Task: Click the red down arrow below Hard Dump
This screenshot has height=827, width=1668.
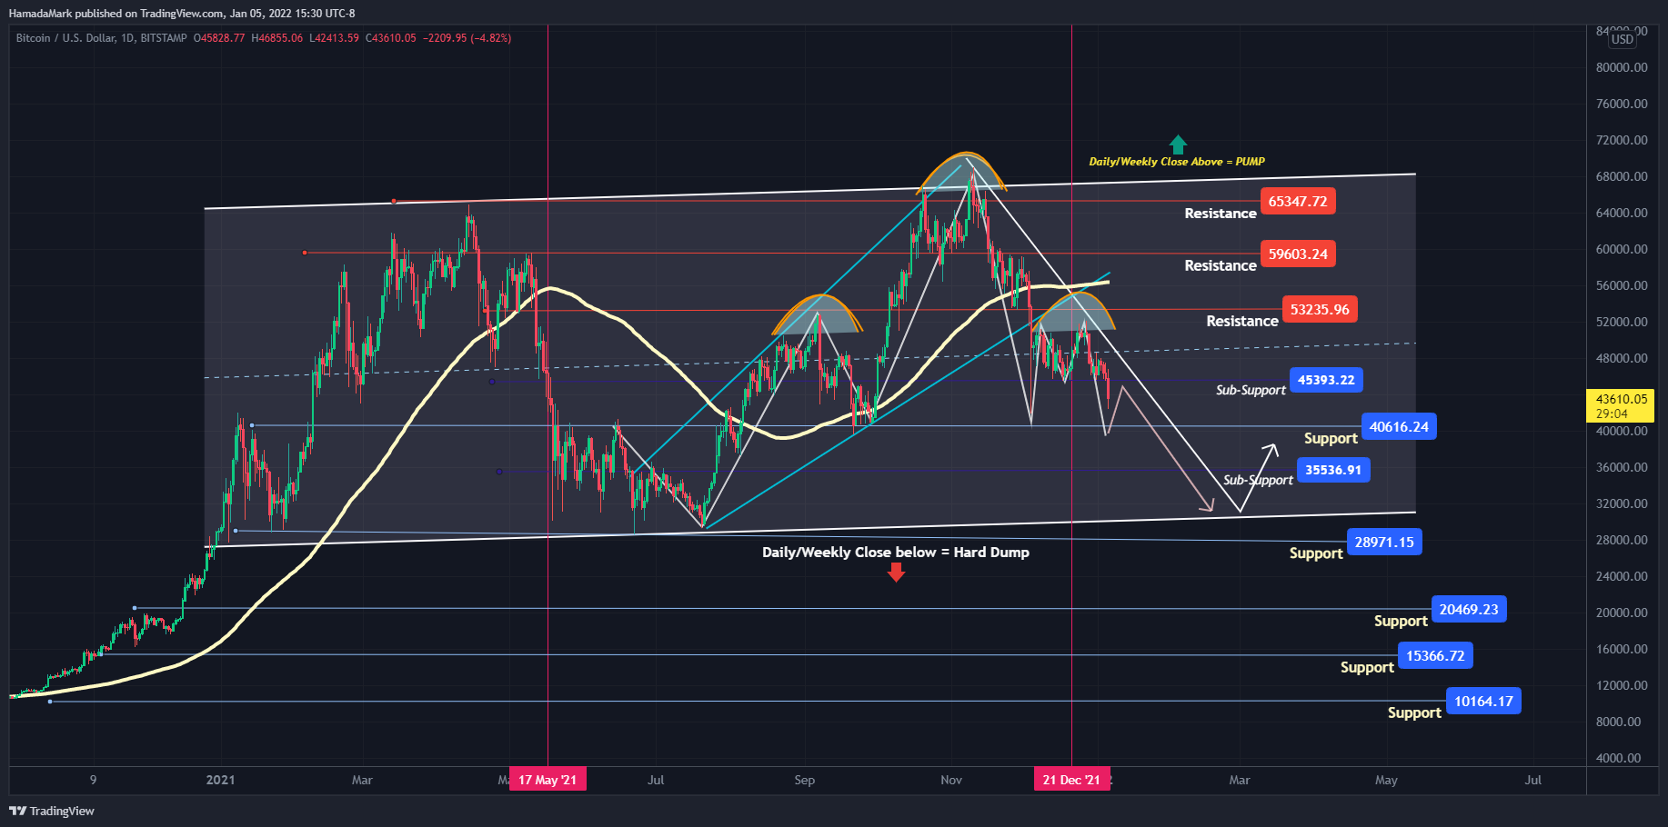Action: coord(896,572)
